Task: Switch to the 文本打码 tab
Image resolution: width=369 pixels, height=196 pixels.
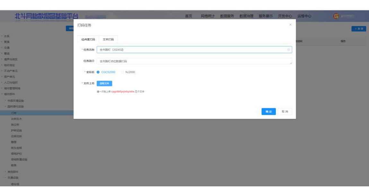Action: 108,40
